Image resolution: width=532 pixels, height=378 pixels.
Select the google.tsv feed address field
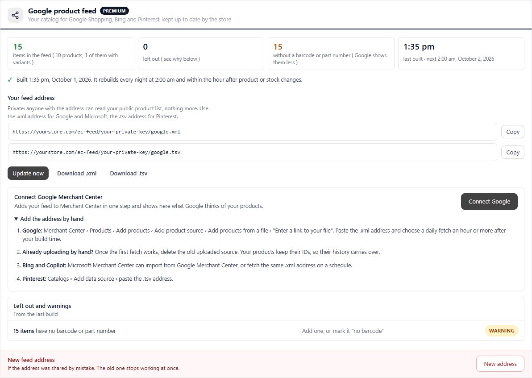coord(253,152)
